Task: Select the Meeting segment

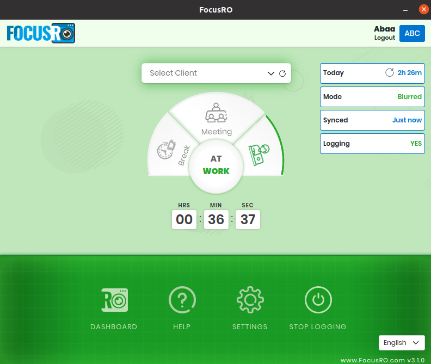Action: coord(217,119)
